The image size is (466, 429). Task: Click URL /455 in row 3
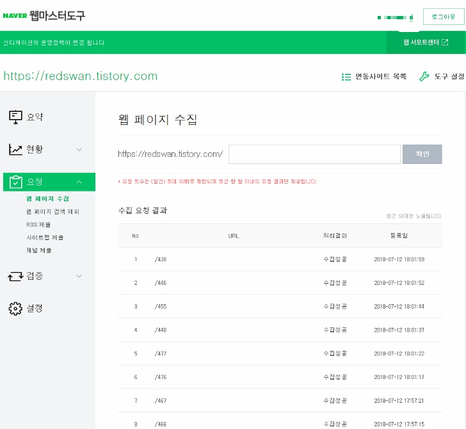(161, 306)
